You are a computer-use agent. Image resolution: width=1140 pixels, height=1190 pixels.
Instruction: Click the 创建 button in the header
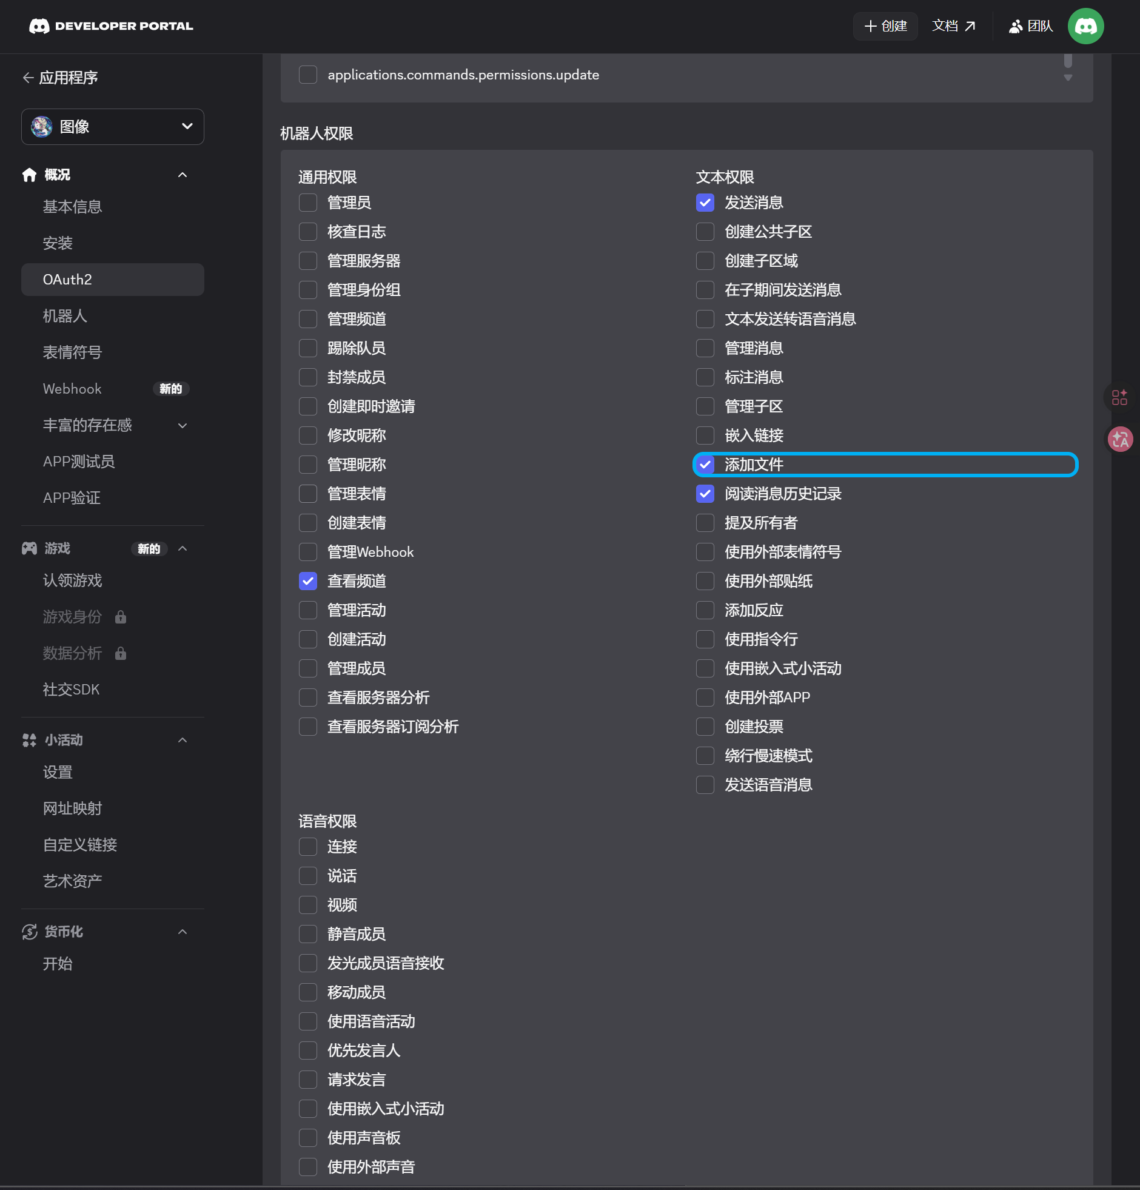pos(885,26)
